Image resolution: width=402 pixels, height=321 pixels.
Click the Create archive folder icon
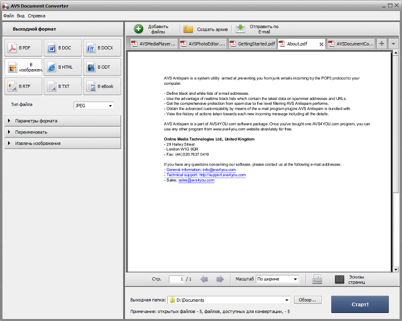click(188, 29)
